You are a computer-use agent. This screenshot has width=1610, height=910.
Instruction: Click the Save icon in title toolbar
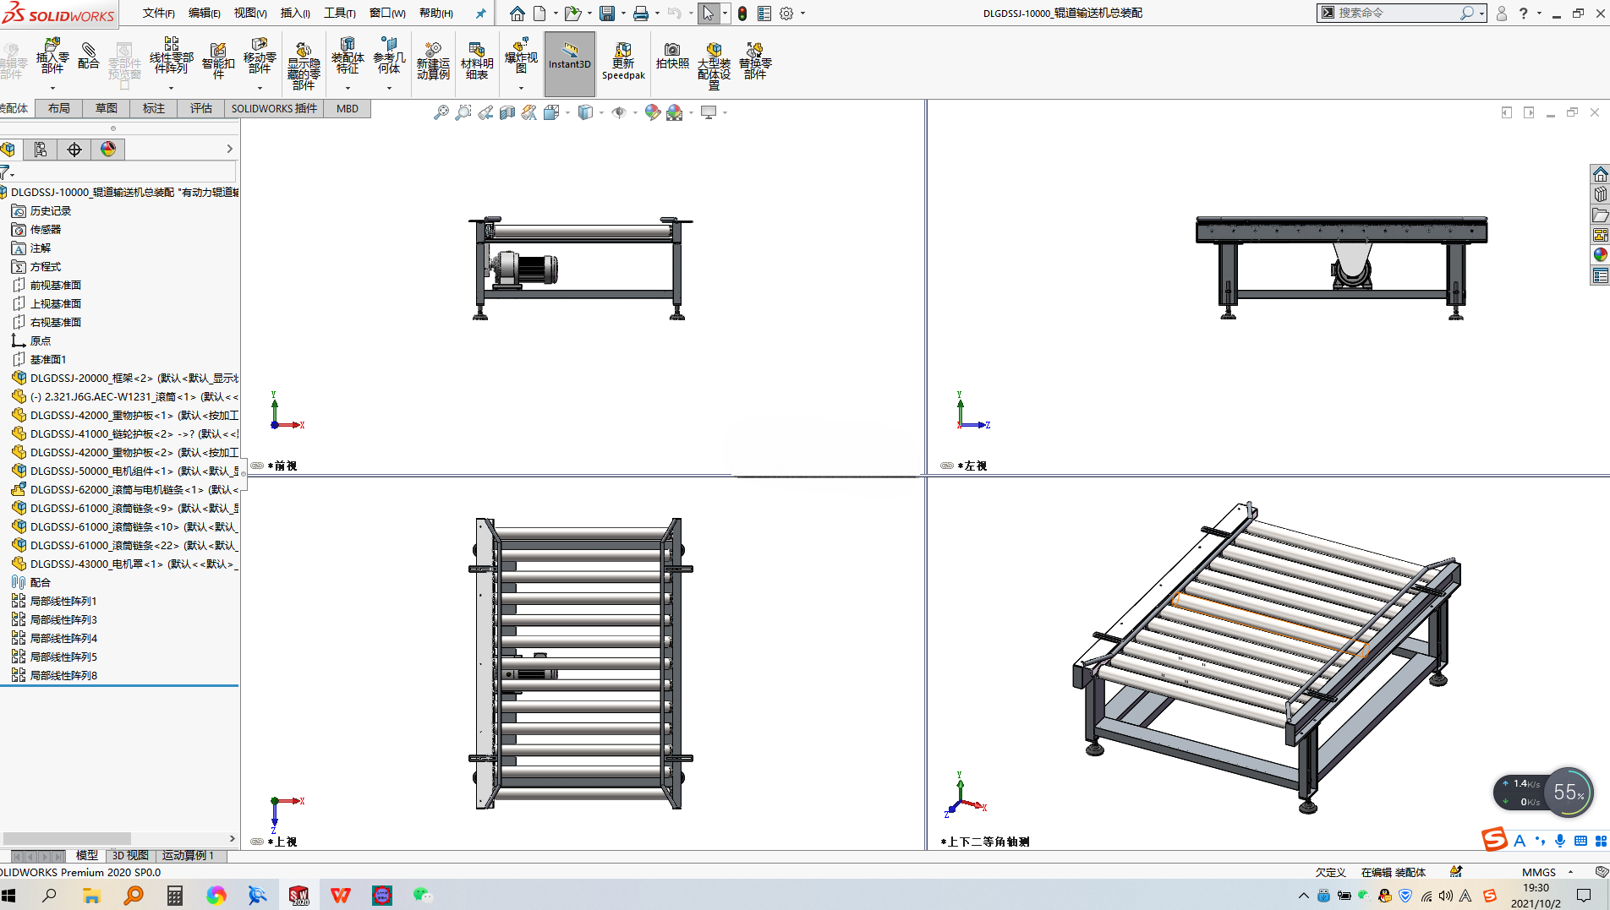tap(607, 14)
